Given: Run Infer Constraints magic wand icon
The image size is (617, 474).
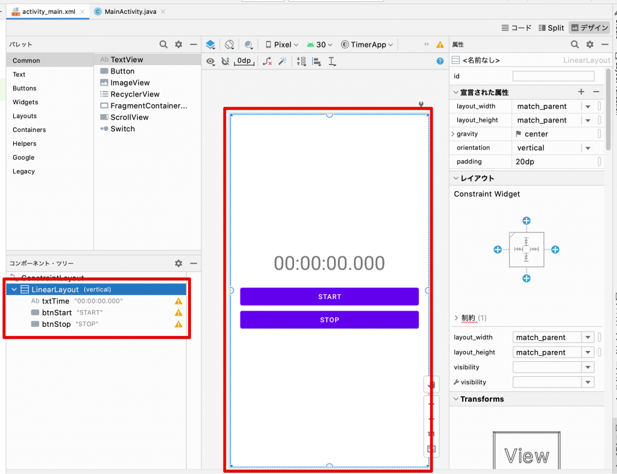Looking at the screenshot, I should point(281,61).
